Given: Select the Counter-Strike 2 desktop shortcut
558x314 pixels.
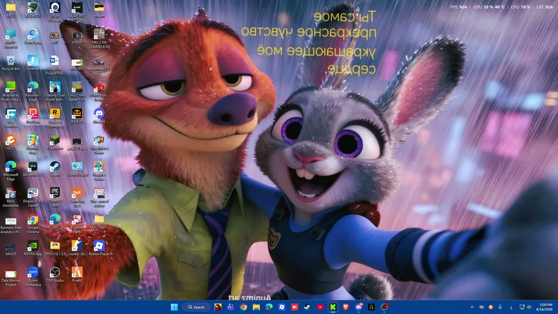Looking at the screenshot, I should click(x=77, y=251).
